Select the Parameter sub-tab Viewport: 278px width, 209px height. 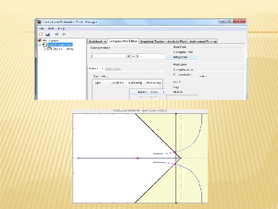point(113,69)
